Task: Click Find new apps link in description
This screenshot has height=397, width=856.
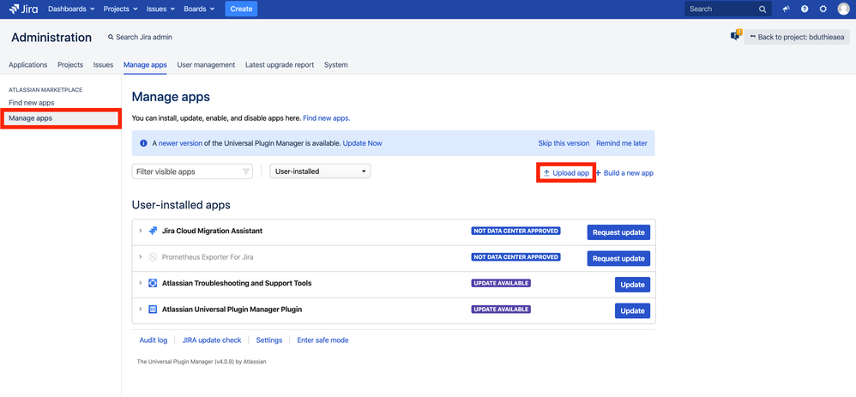Action: pyautogui.click(x=327, y=118)
